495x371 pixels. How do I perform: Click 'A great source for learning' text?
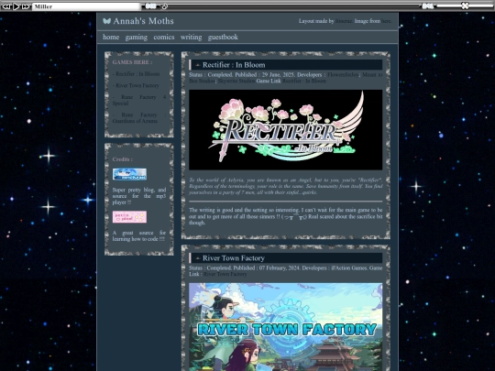tap(139, 235)
